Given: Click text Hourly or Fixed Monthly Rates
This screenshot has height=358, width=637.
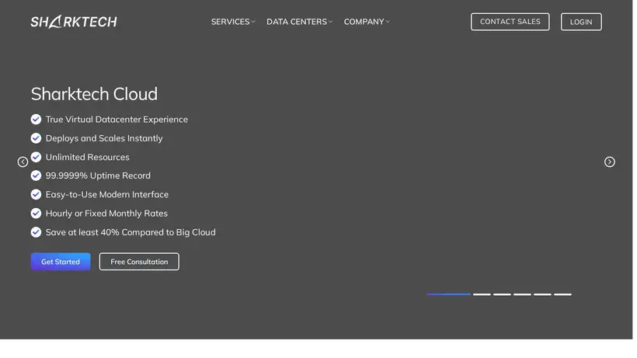Looking at the screenshot, I should [x=106, y=214].
